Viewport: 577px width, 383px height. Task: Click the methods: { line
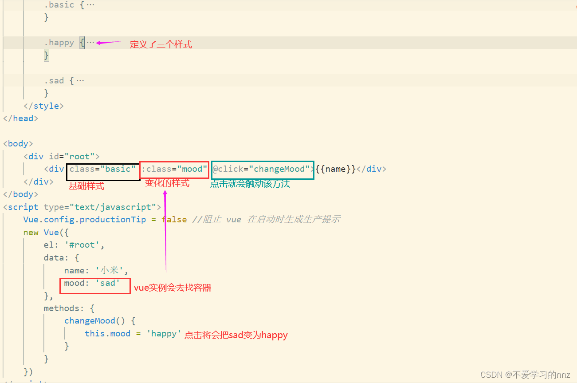[x=69, y=308]
